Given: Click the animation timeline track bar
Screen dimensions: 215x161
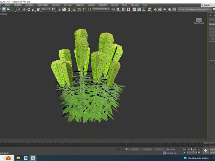Looking at the screenshot, I should (103, 144).
